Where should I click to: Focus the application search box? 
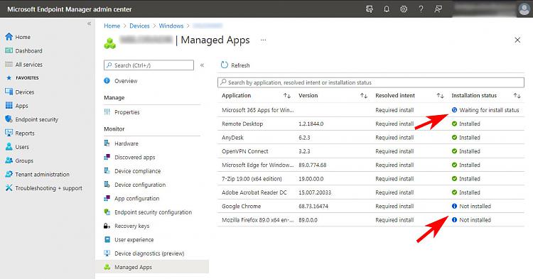[370, 82]
